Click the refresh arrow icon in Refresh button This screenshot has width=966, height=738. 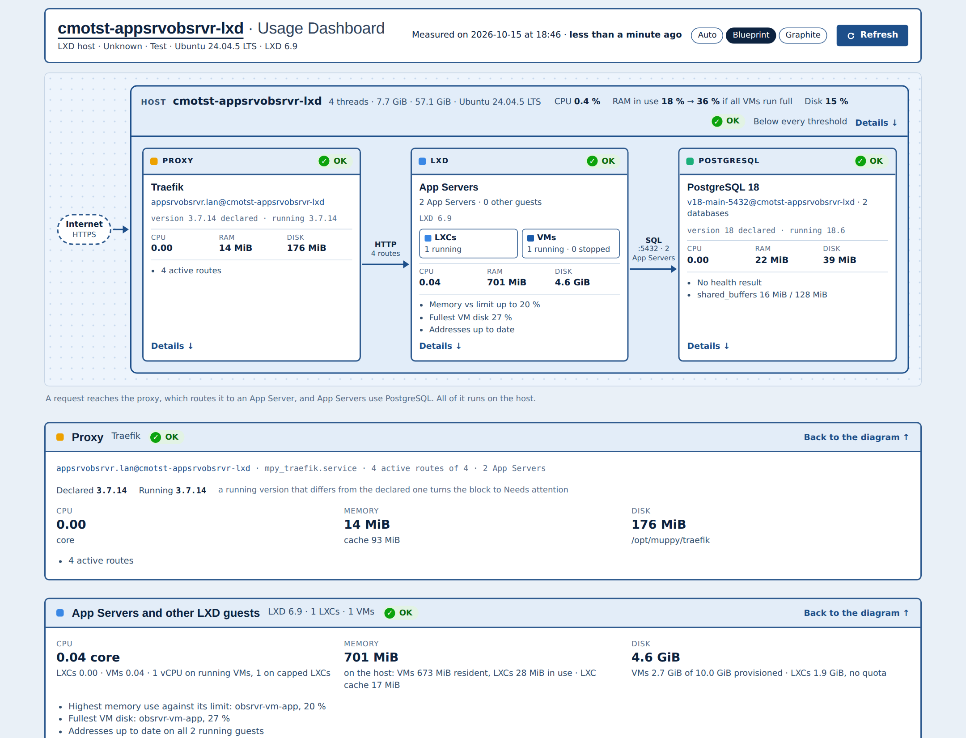click(851, 35)
